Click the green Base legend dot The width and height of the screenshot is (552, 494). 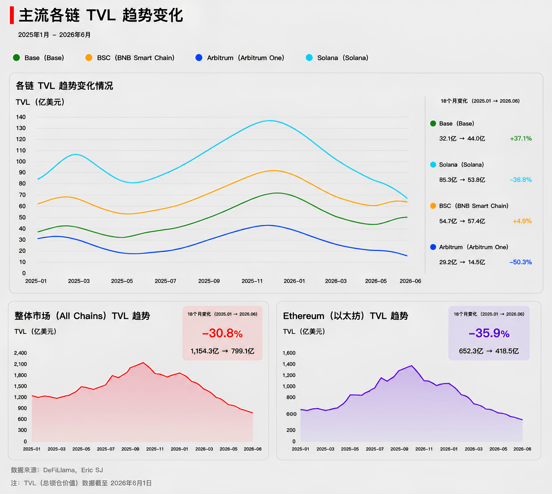click(17, 58)
